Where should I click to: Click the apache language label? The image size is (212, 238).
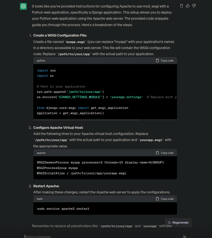(x=41, y=153)
